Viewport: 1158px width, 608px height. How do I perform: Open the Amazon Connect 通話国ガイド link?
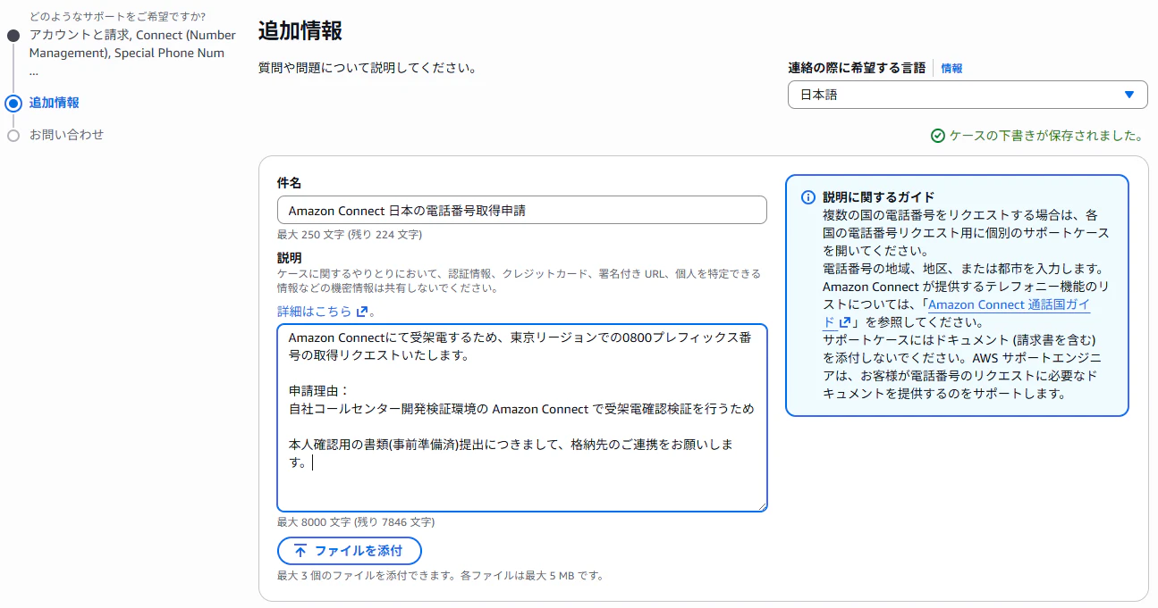click(1009, 304)
